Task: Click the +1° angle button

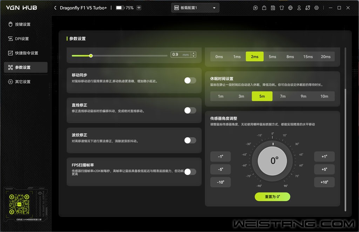Action: click(x=324, y=156)
